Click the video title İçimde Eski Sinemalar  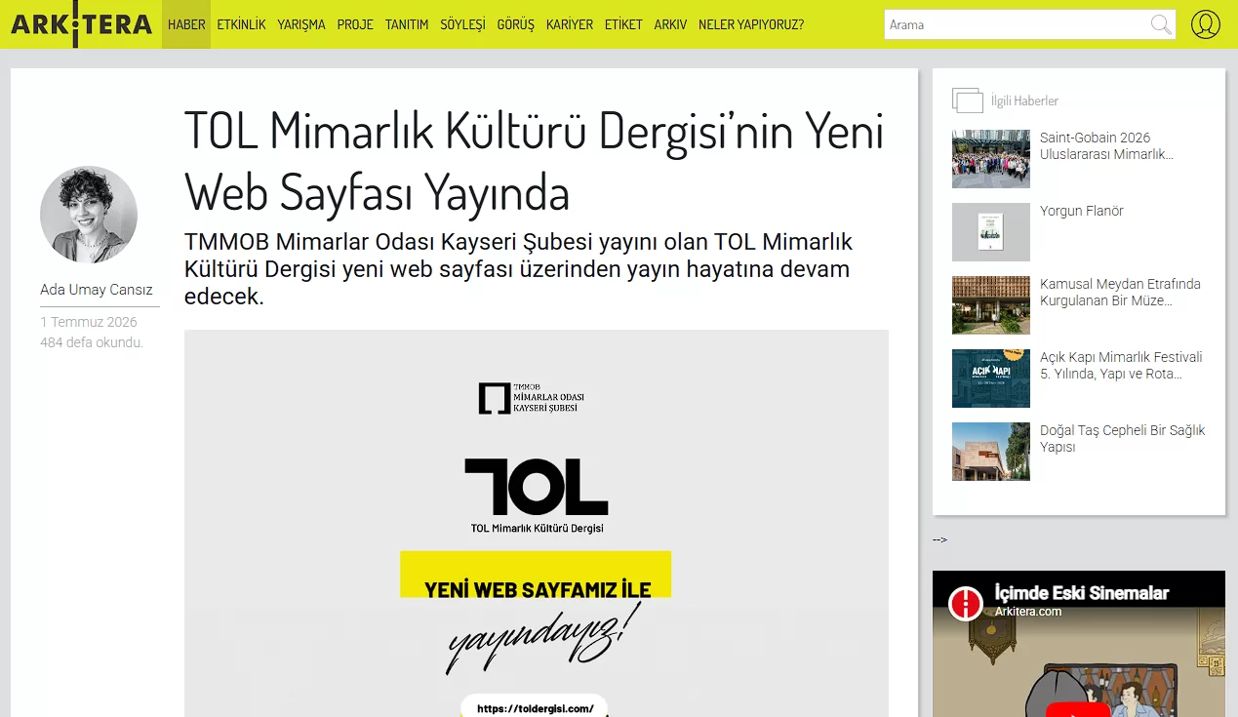click(1081, 593)
